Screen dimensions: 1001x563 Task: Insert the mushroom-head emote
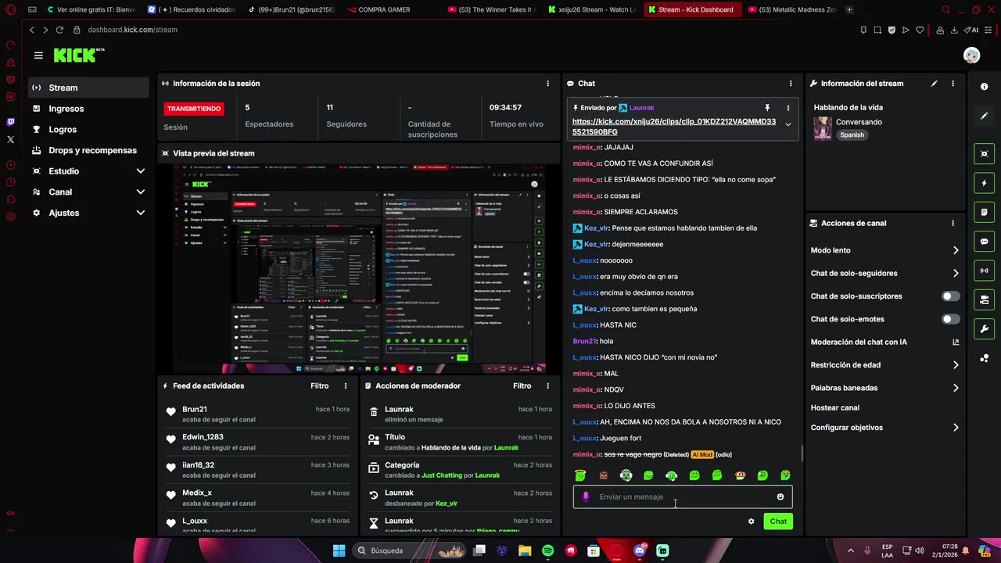(x=740, y=475)
